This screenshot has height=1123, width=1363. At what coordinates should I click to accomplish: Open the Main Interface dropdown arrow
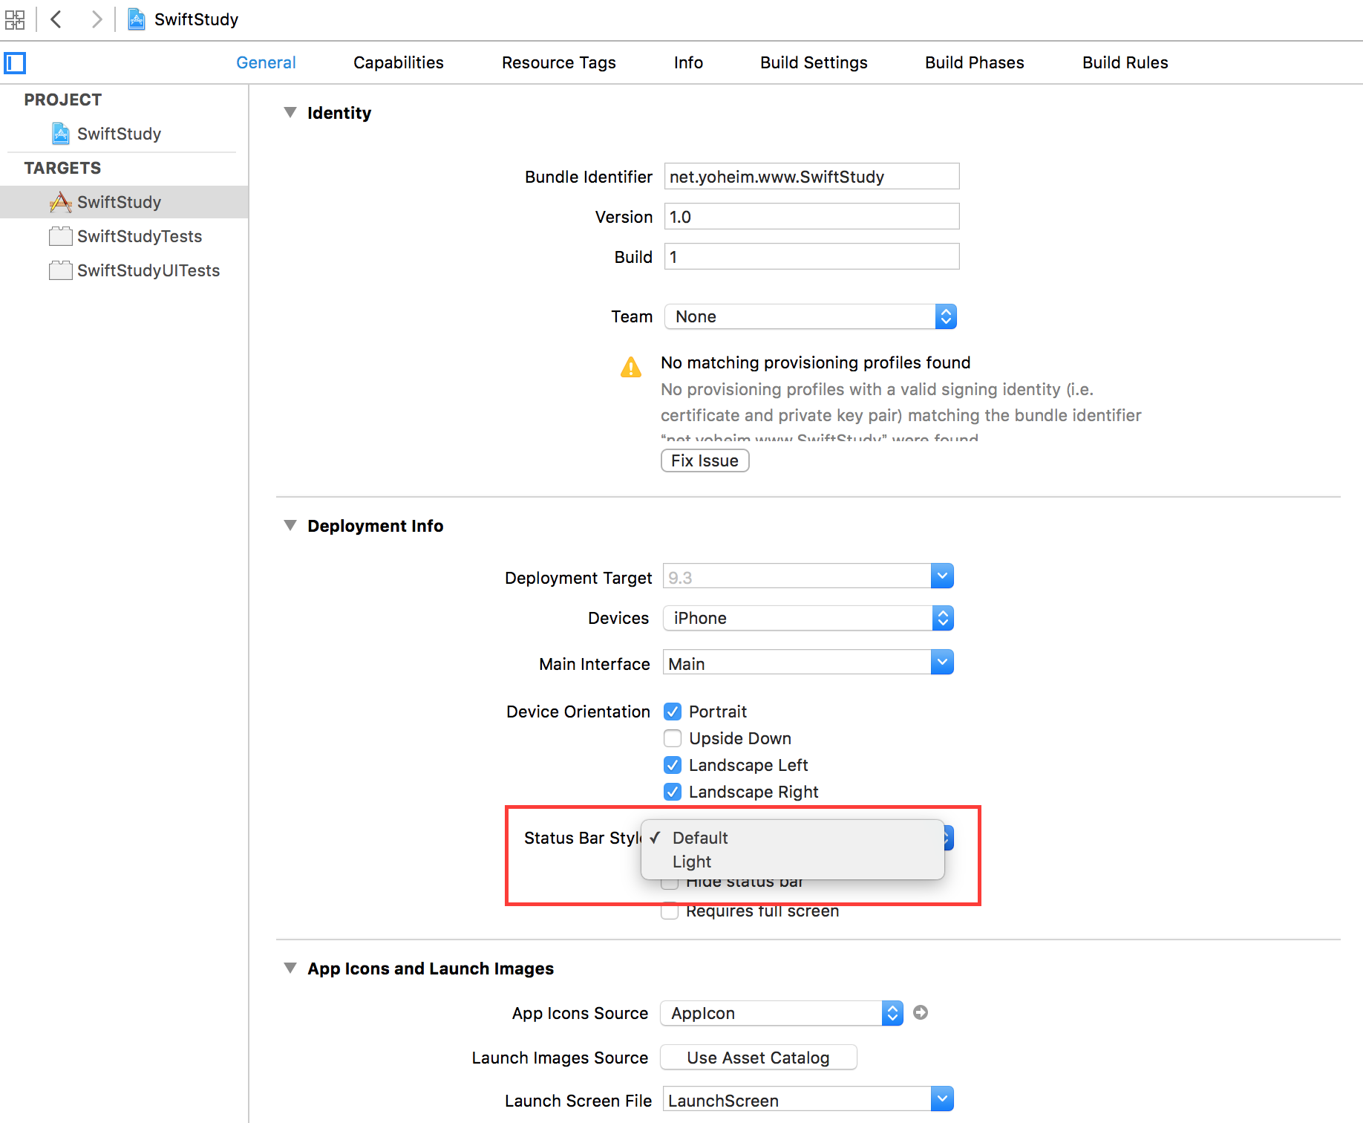pyautogui.click(x=942, y=662)
